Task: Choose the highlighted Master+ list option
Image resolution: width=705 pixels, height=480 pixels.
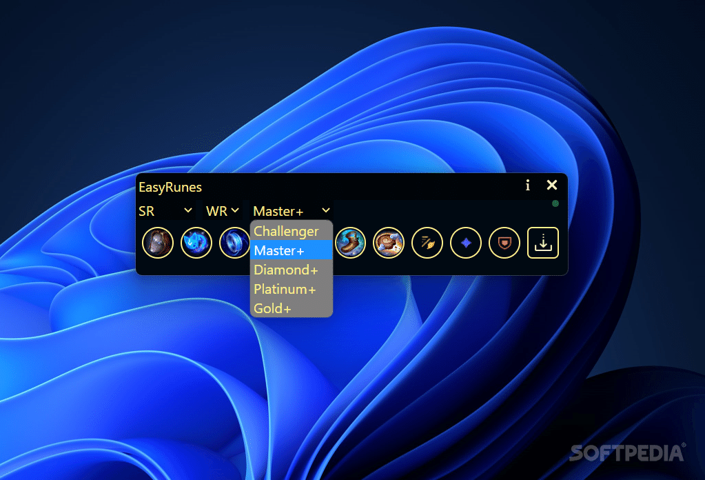Action: pos(292,250)
